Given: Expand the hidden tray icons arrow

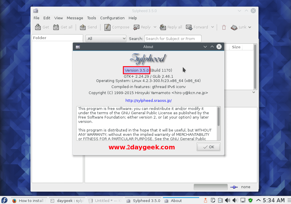Looking at the screenshot, I should tap(258, 200).
